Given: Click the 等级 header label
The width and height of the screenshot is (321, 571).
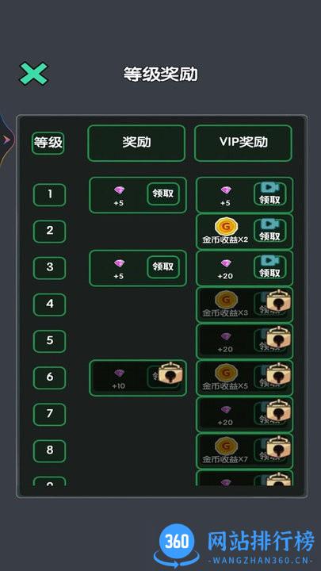Looking at the screenshot, I should 48,143.
